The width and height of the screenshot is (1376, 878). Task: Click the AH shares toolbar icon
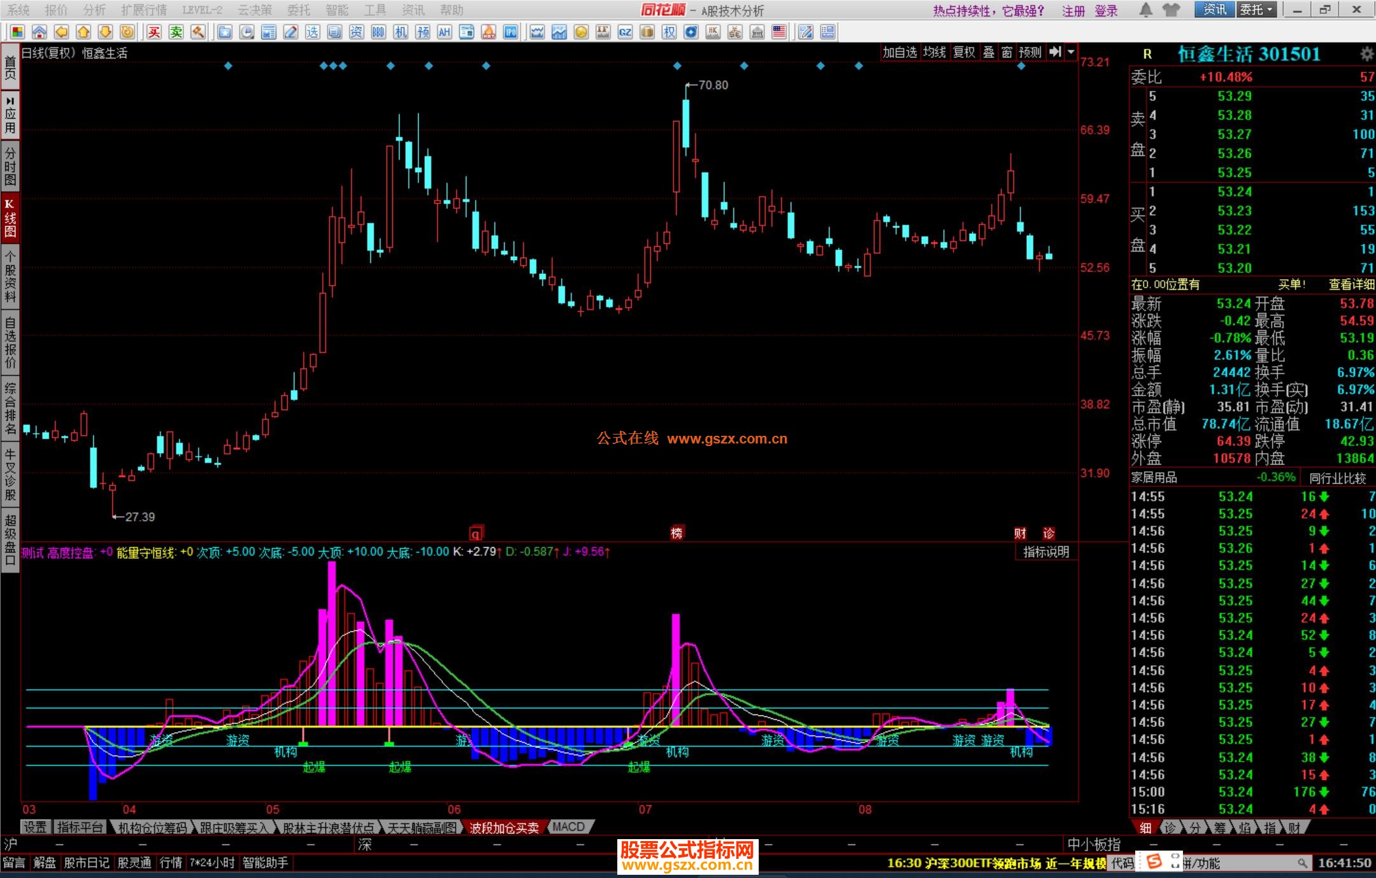point(445,32)
